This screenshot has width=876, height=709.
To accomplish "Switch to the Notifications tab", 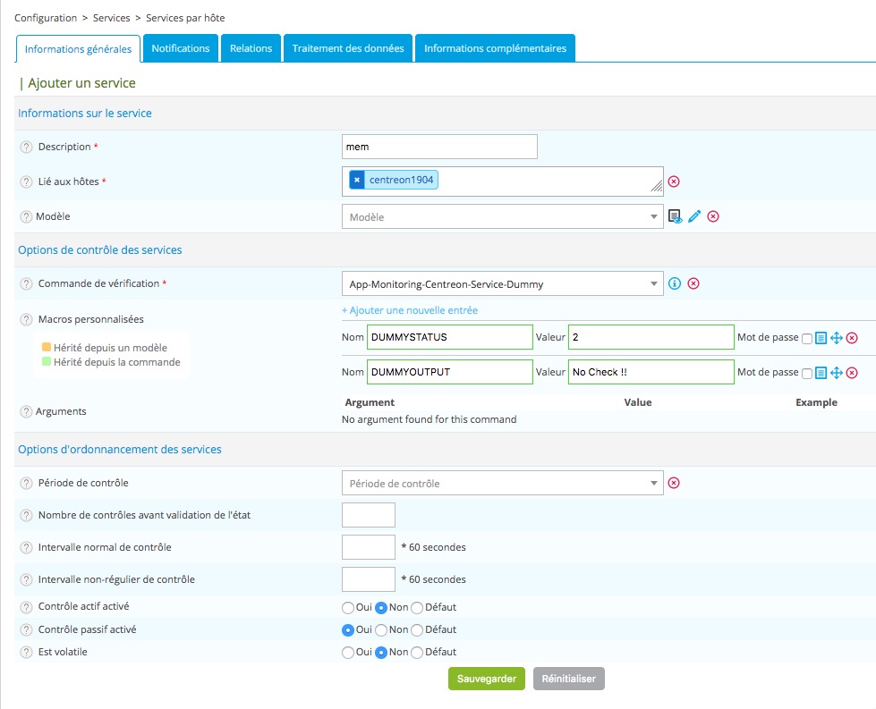I will (180, 48).
